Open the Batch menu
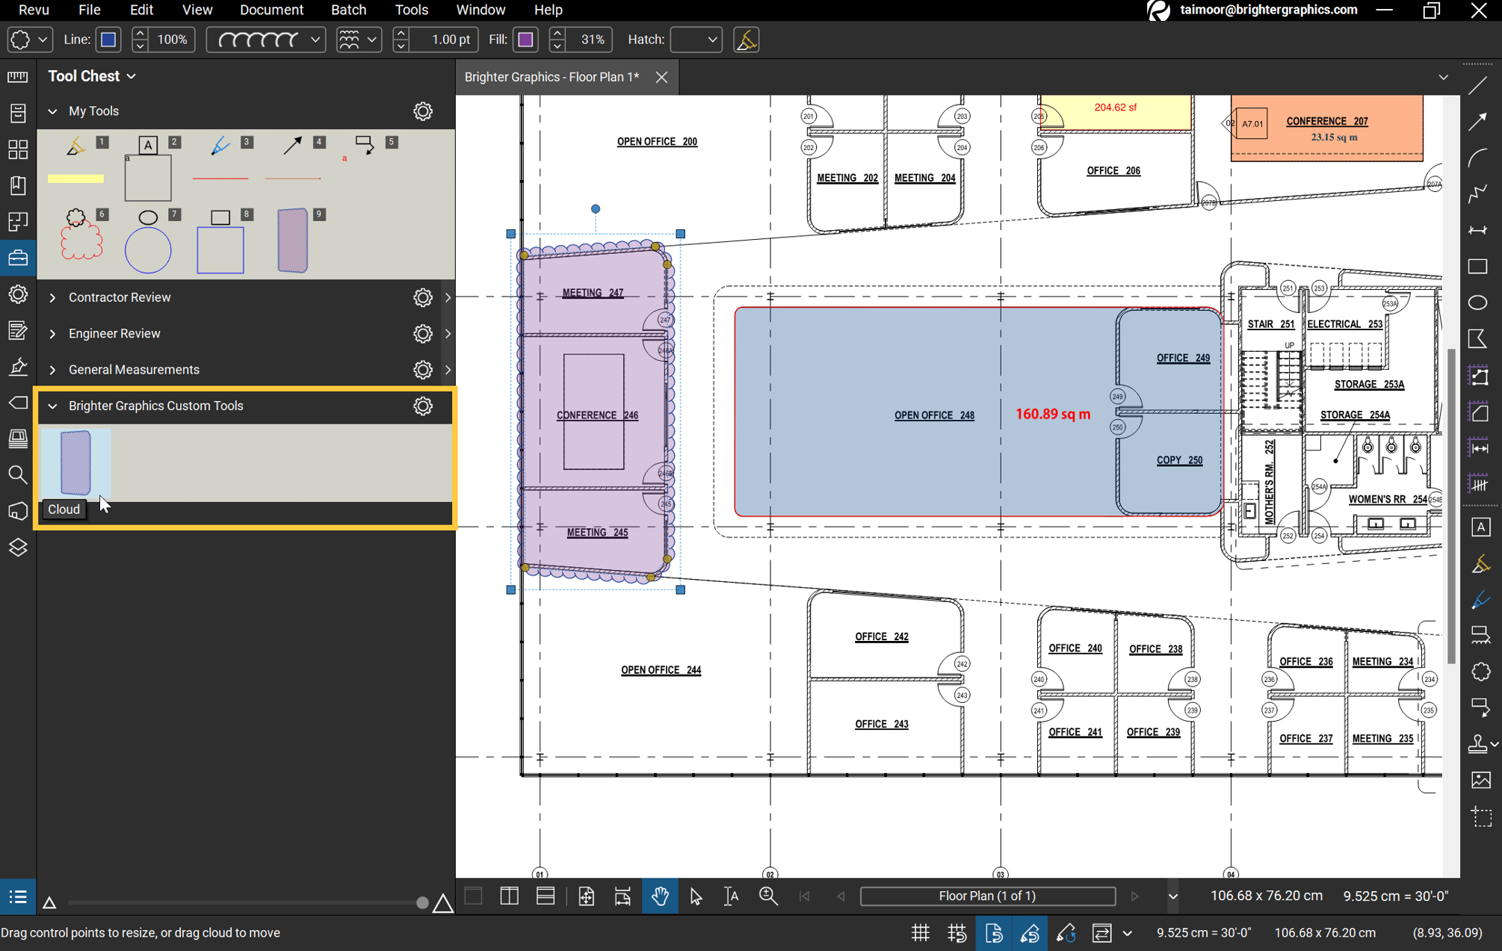 348,10
